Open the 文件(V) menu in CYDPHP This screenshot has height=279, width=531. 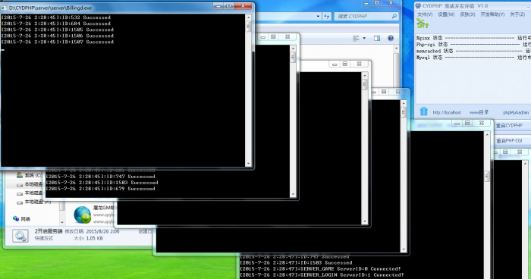425,14
